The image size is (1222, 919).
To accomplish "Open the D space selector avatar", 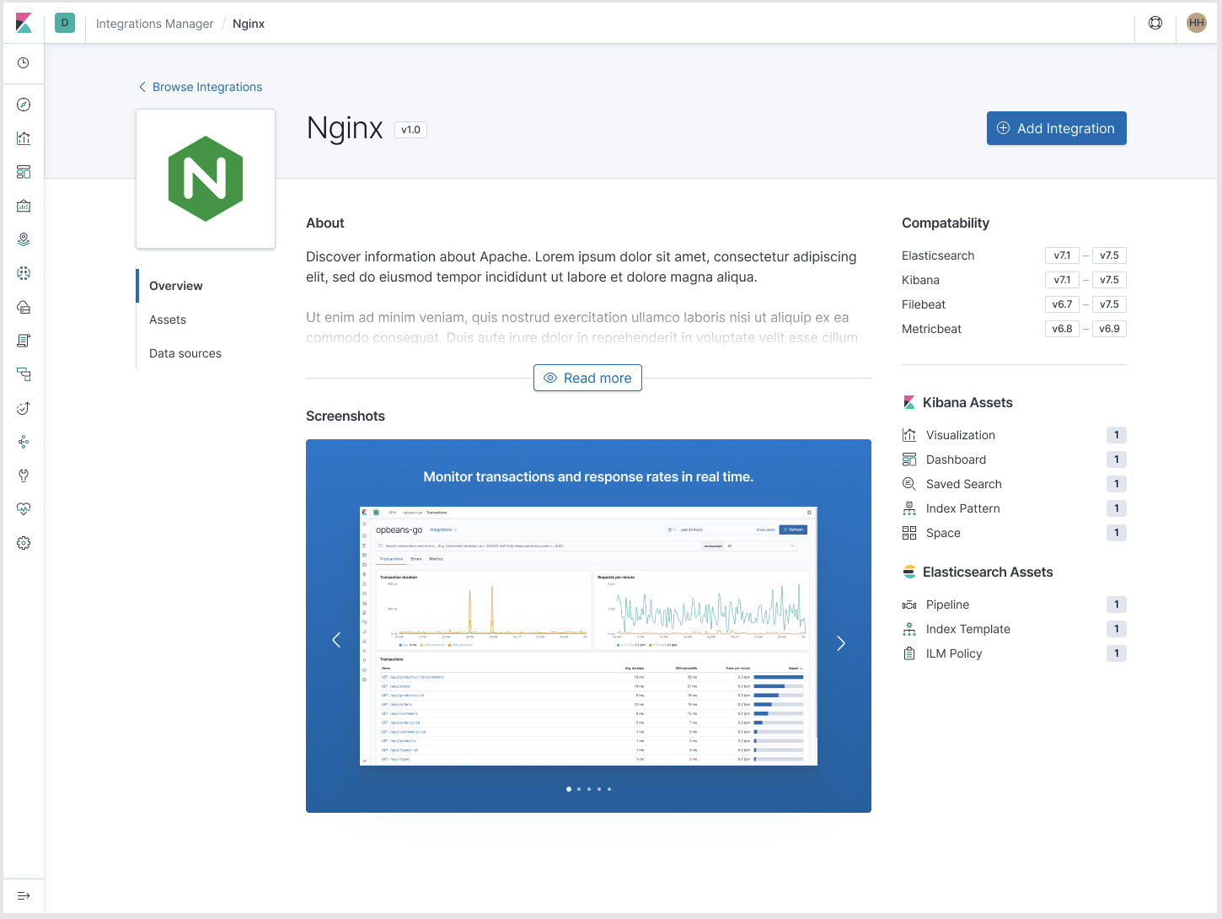I will (65, 23).
